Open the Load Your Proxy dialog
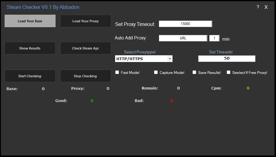The height and width of the screenshot is (157, 276). [85, 21]
